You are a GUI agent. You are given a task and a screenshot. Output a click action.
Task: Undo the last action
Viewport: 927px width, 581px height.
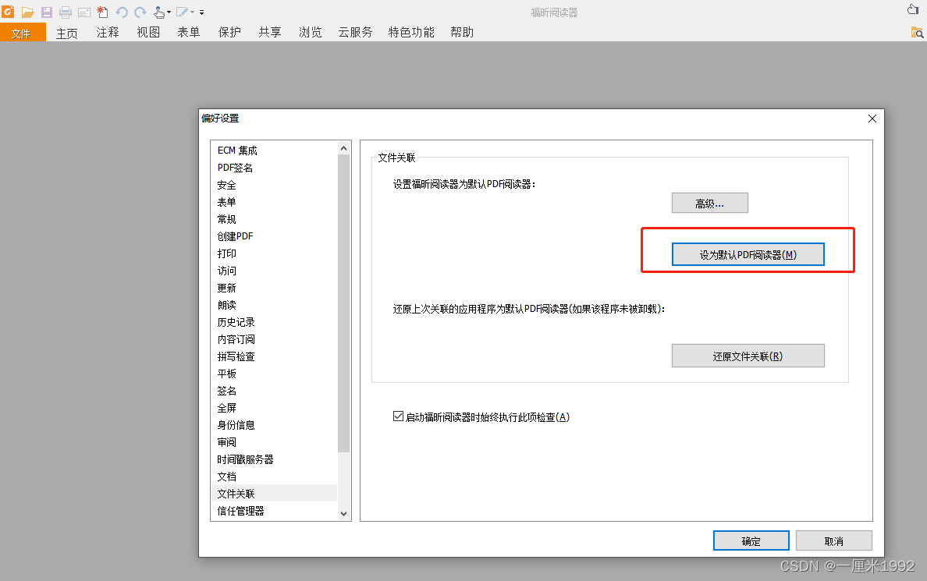[x=122, y=12]
